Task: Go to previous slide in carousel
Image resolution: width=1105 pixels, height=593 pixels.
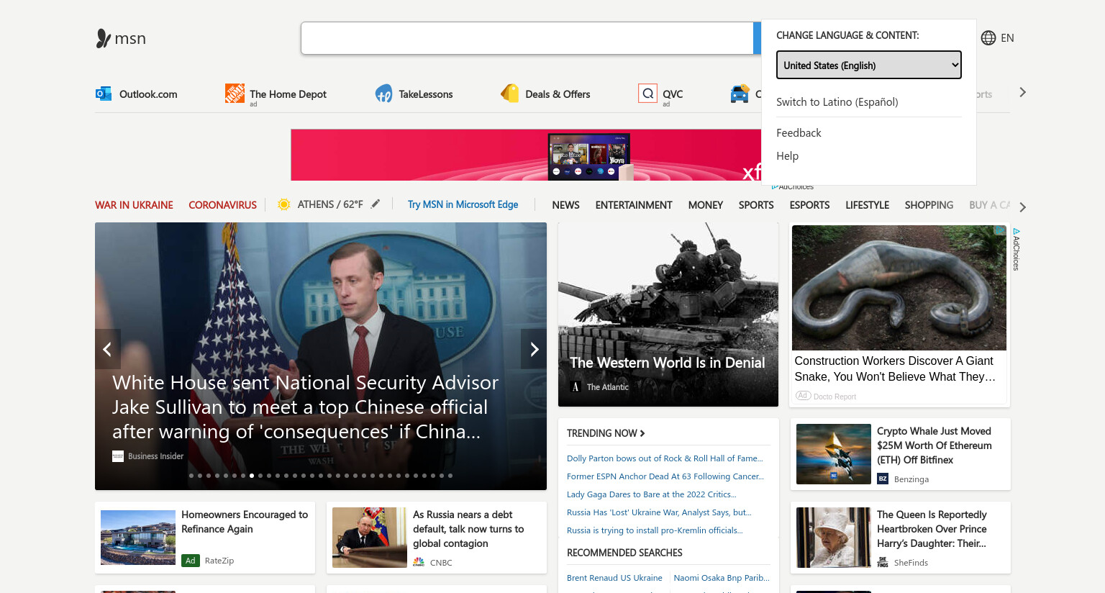Action: pos(108,349)
